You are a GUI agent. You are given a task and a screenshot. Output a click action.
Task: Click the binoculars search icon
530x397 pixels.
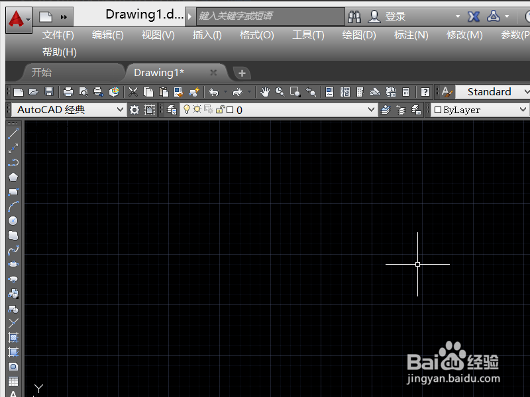pos(354,17)
